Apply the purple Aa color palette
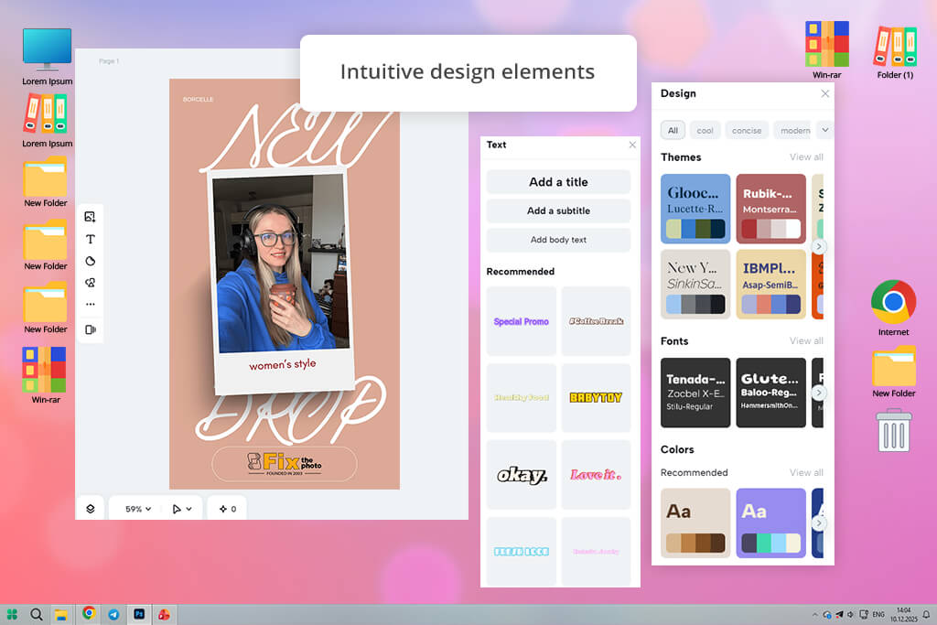The image size is (937, 625). tap(770, 523)
